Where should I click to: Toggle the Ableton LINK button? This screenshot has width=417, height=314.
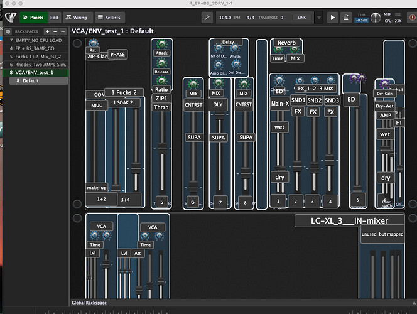click(x=302, y=18)
